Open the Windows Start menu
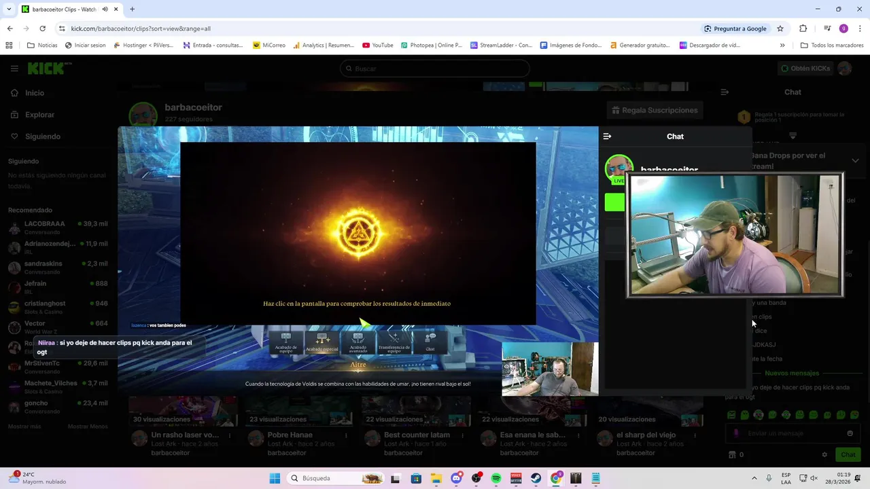Viewport: 870px width, 489px height. click(x=275, y=478)
